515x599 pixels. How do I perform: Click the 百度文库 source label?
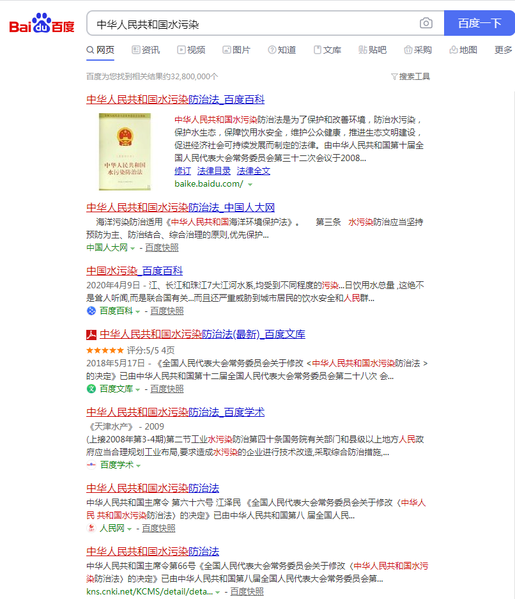[x=116, y=389]
